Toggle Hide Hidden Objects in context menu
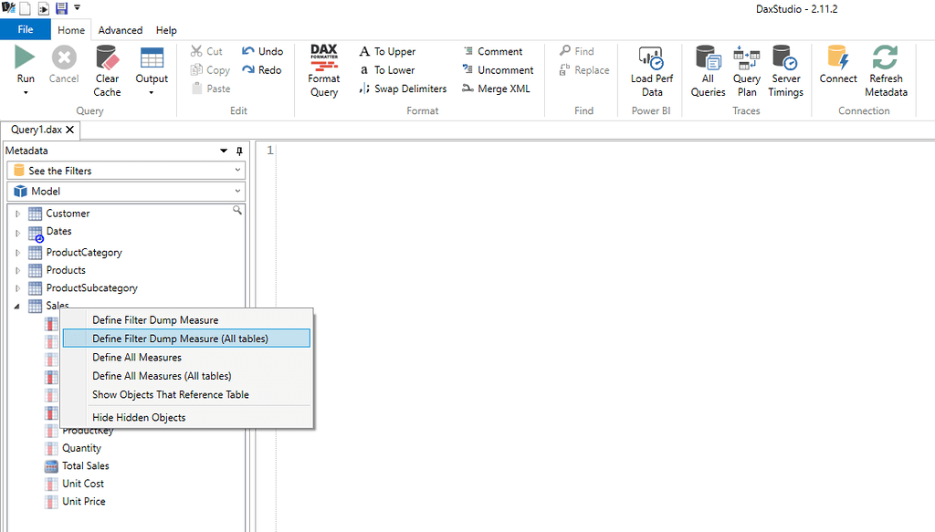Image resolution: width=935 pixels, height=532 pixels. [x=139, y=417]
